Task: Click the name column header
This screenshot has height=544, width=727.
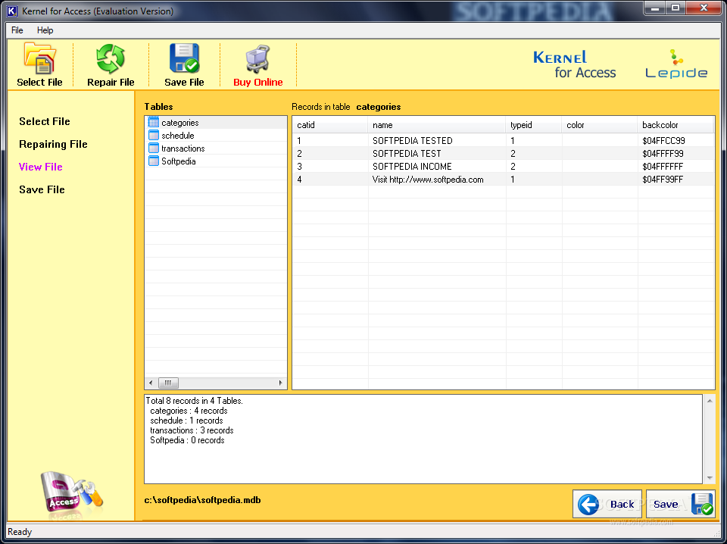Action: (x=437, y=125)
